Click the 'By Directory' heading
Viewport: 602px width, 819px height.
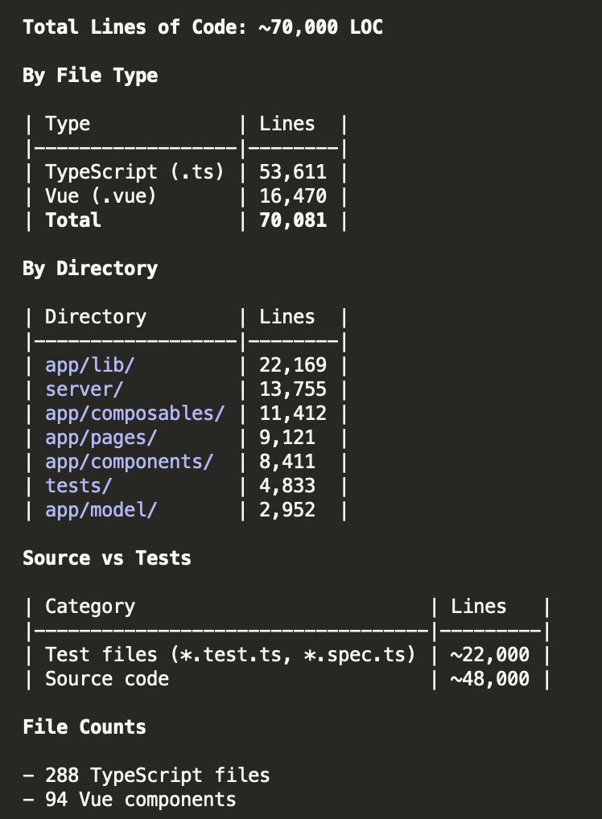pyautogui.click(x=90, y=269)
